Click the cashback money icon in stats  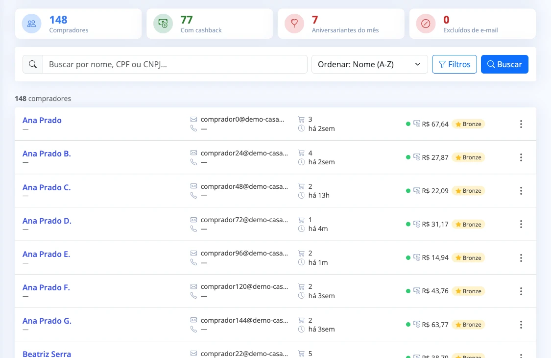(x=163, y=24)
